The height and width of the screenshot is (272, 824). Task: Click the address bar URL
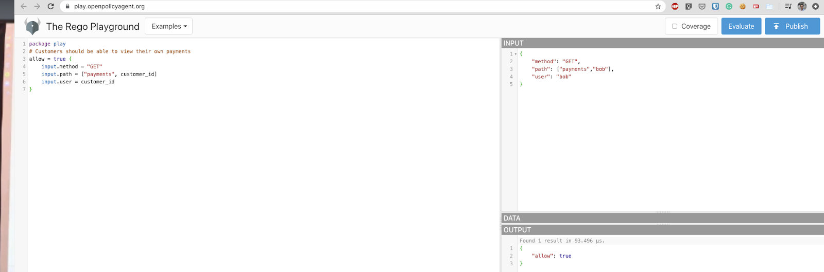pos(109,6)
